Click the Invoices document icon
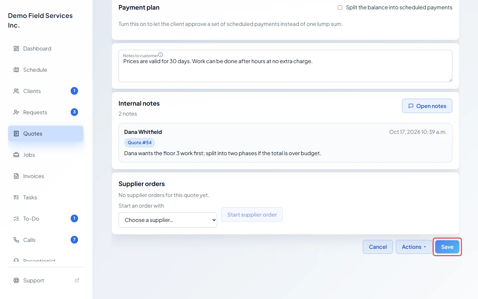This screenshot has width=478, height=299. coord(16,176)
